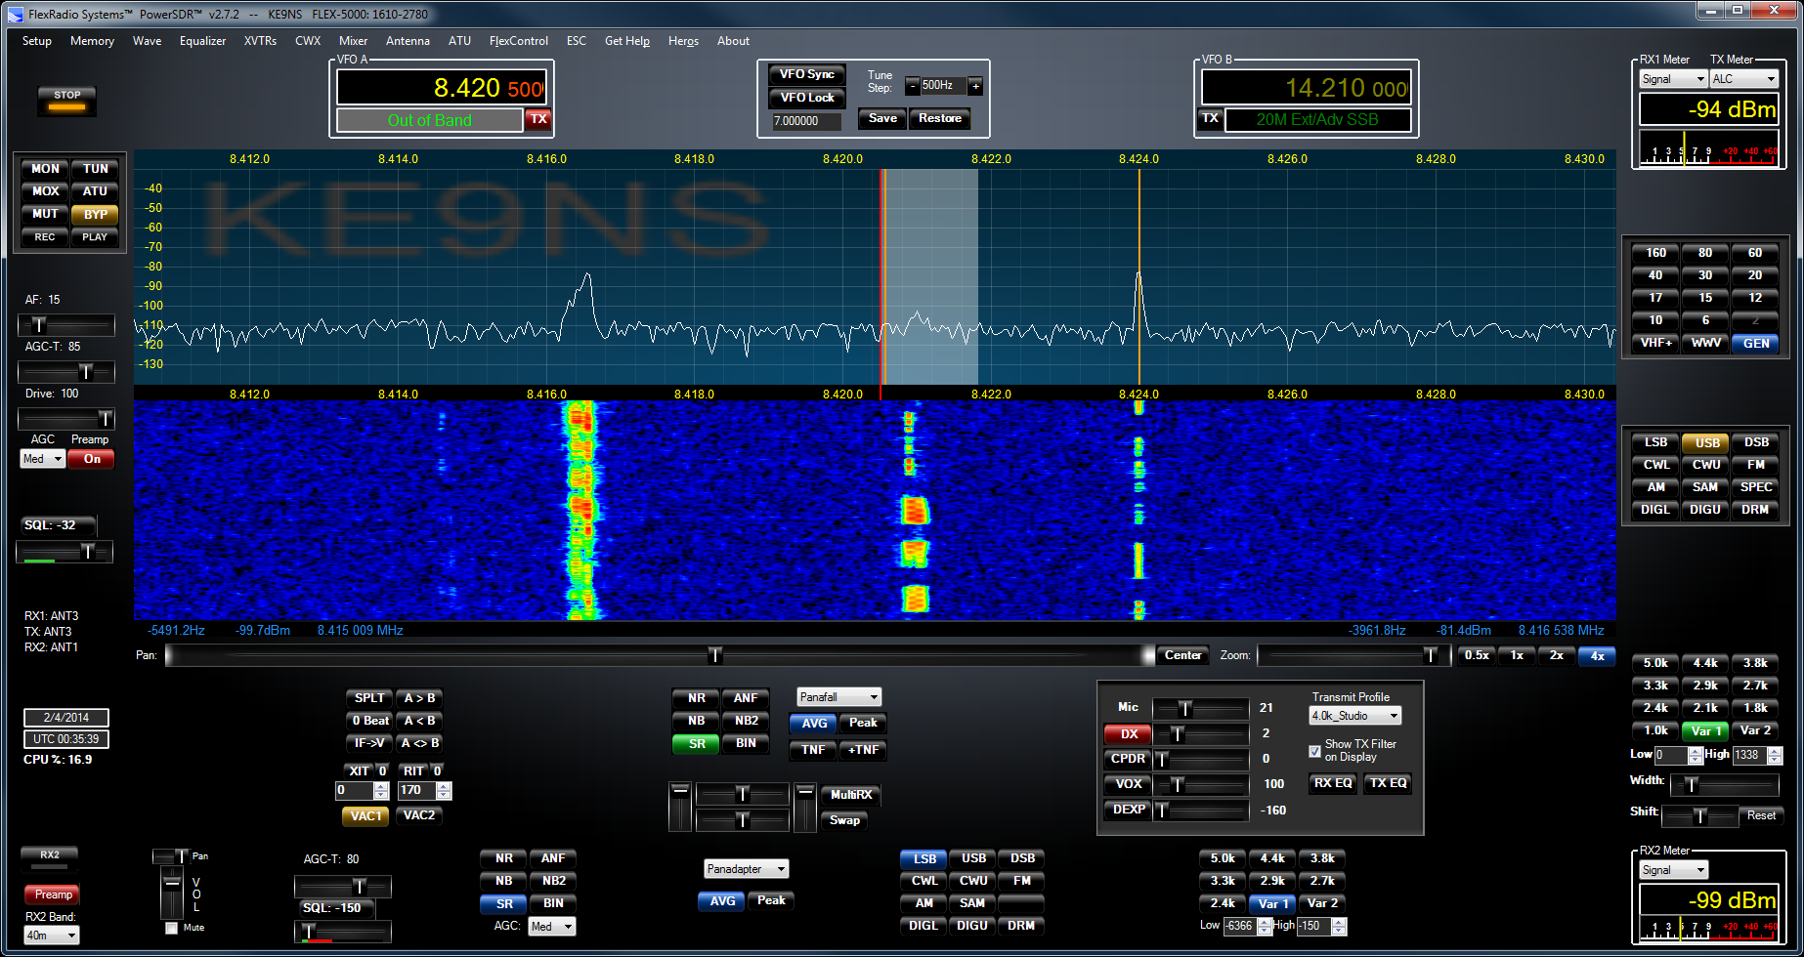Add a tracking notch with +TNF
This screenshot has height=957, width=1804.
tap(864, 750)
